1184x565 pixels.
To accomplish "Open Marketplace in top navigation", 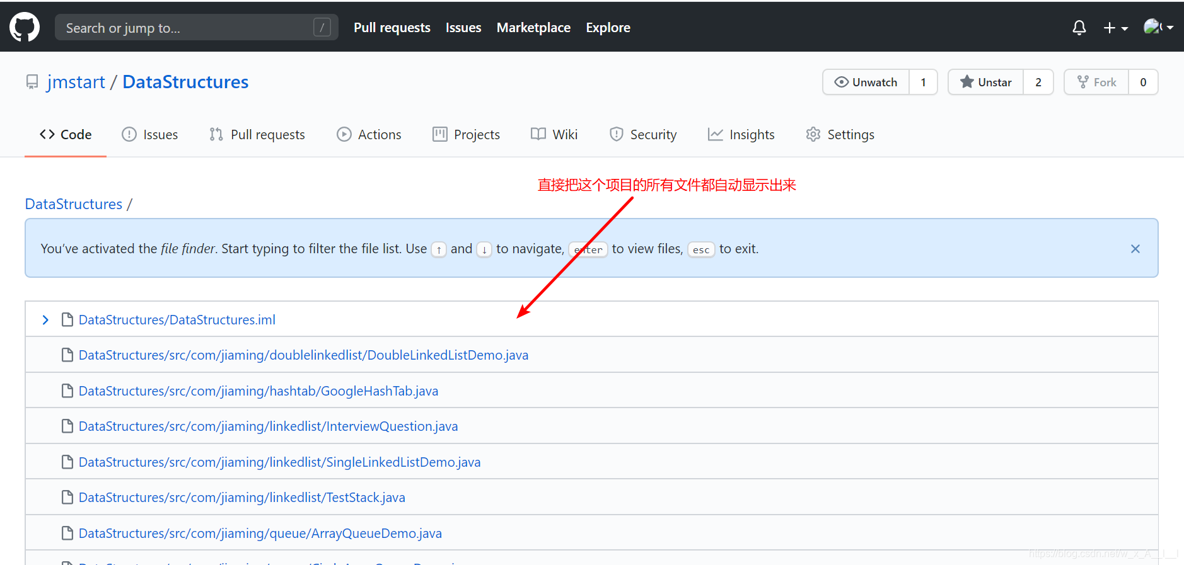I will (533, 28).
